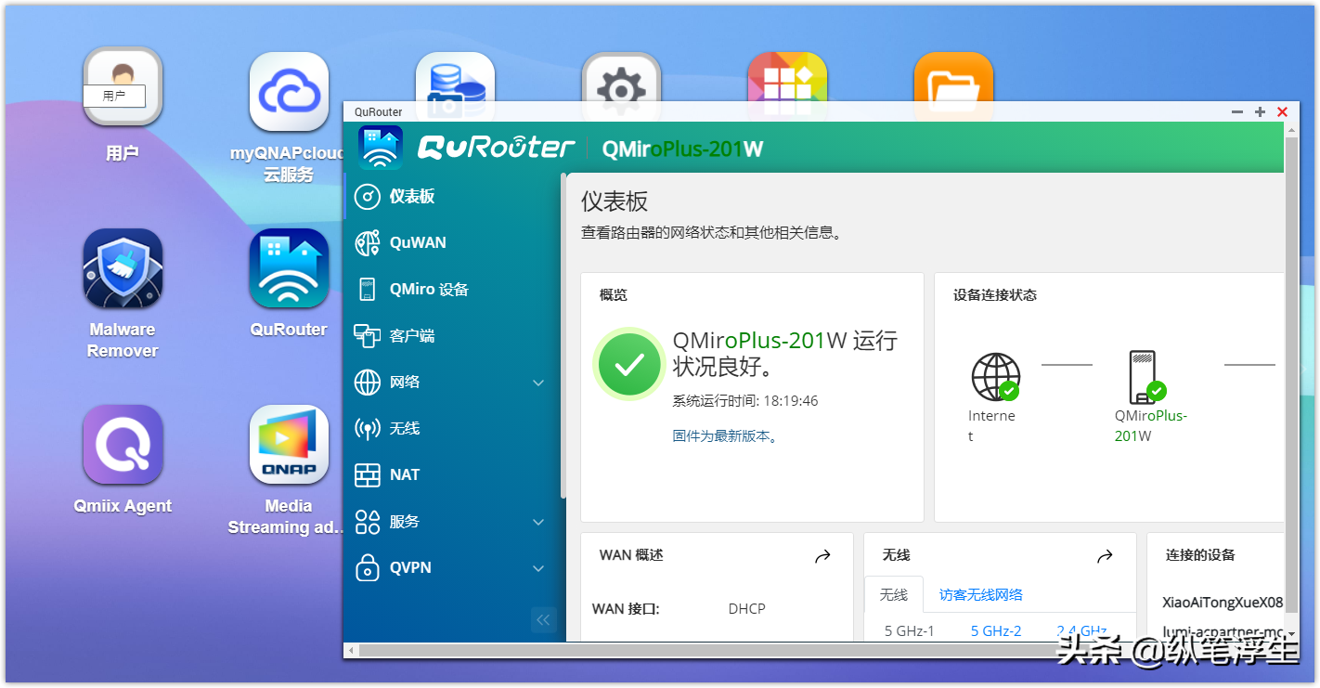The width and height of the screenshot is (1320, 688).
Task: Open the gear settings desktop icon
Action: (621, 77)
